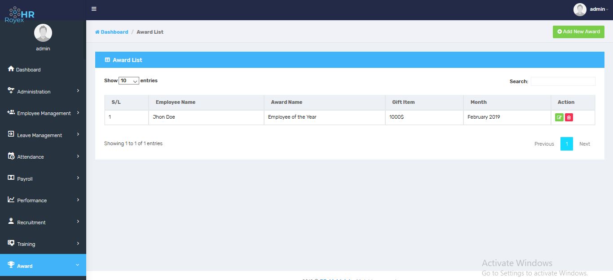Expand the Administration menu chevron
Viewport: 613px width, 280px height.
78,91
